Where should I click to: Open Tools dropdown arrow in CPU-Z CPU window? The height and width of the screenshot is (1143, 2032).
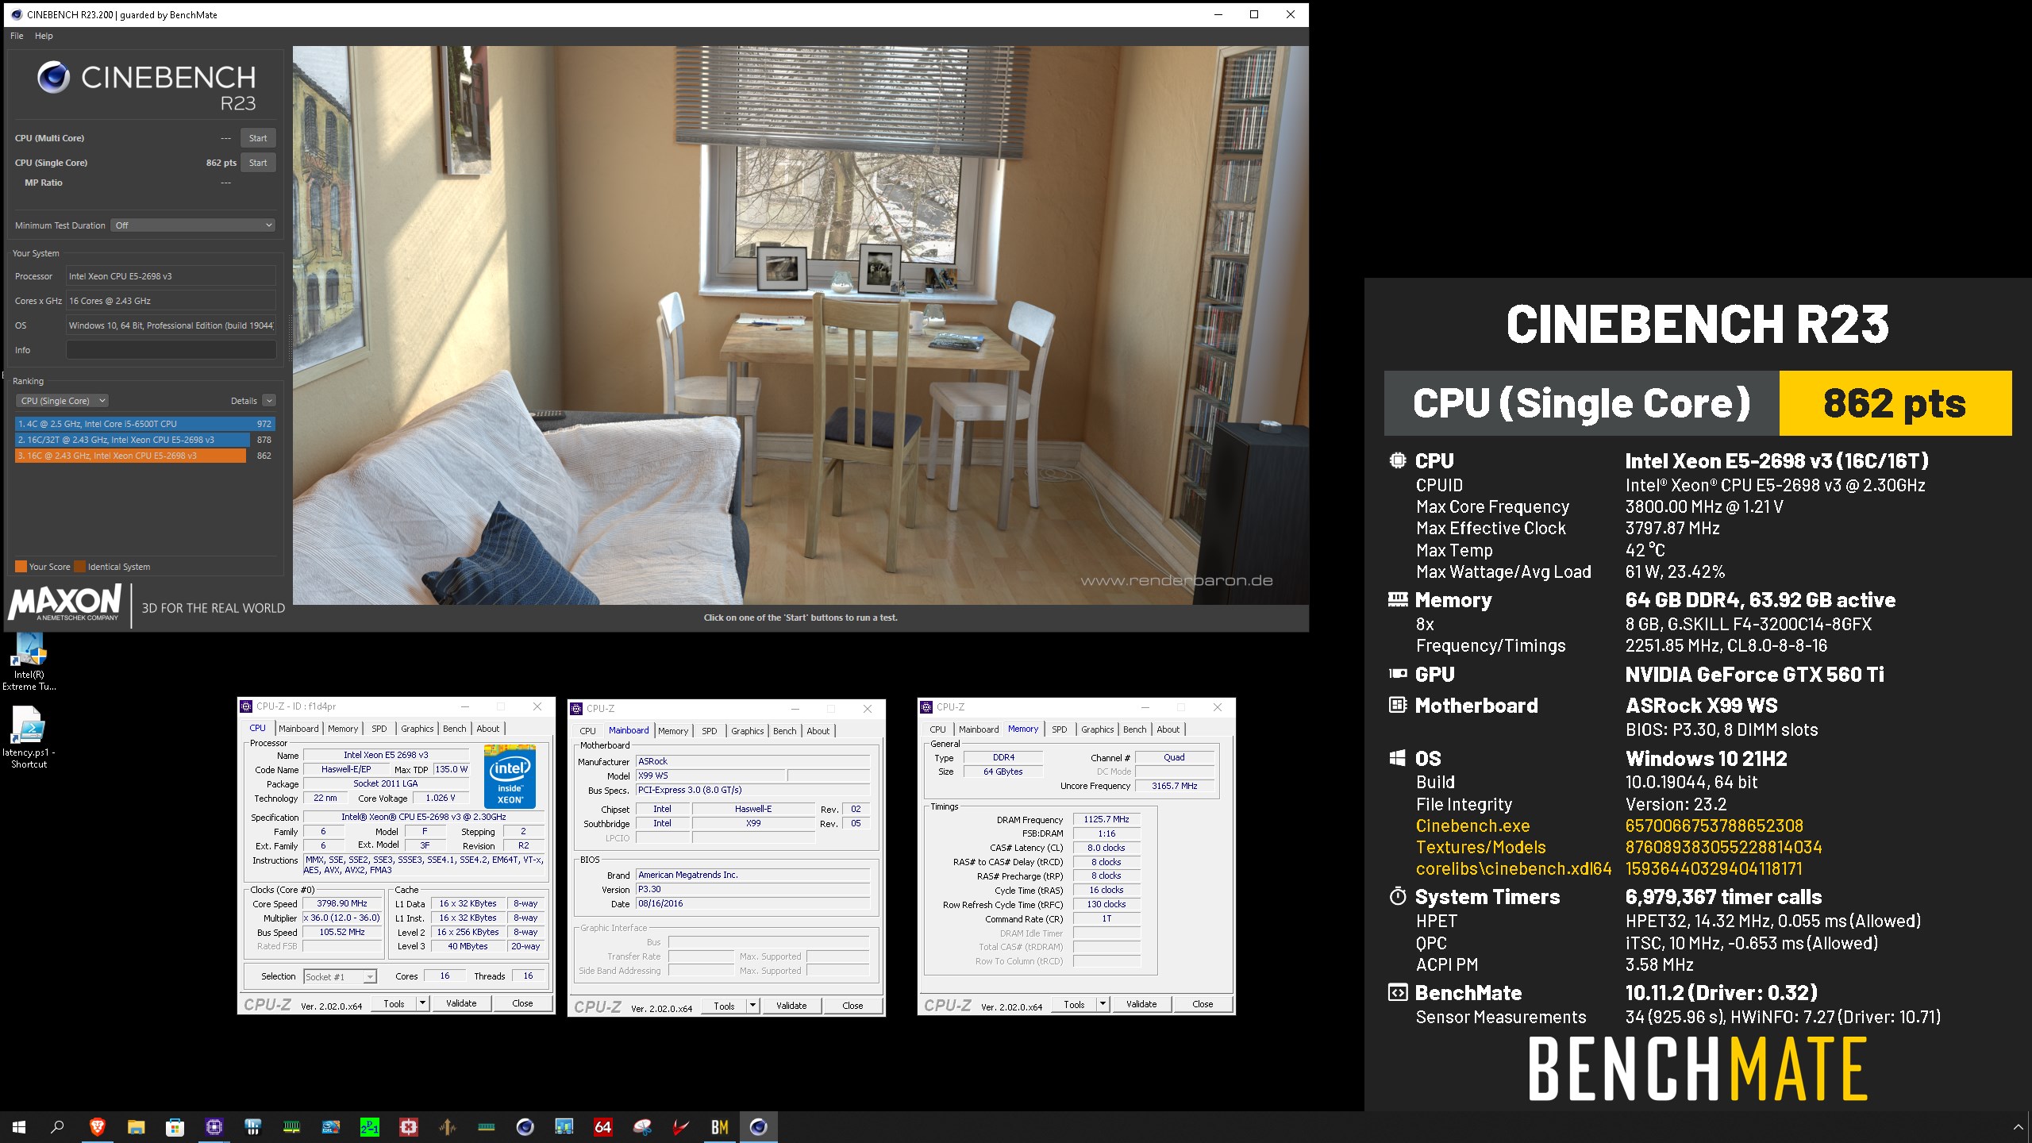coord(422,1003)
